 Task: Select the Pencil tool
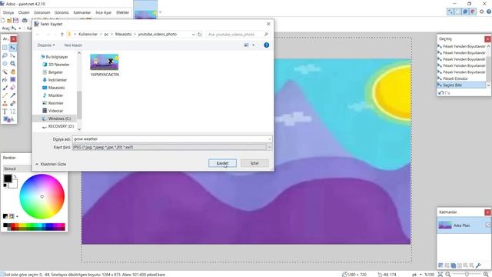(5, 95)
